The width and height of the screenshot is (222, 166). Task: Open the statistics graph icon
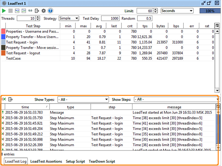point(17,11)
